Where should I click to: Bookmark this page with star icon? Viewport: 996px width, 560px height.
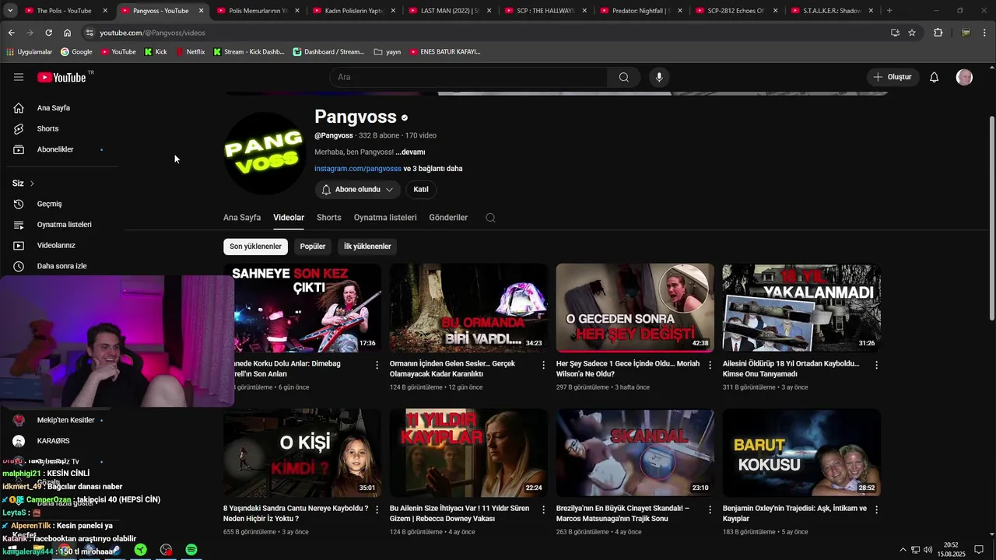point(912,33)
